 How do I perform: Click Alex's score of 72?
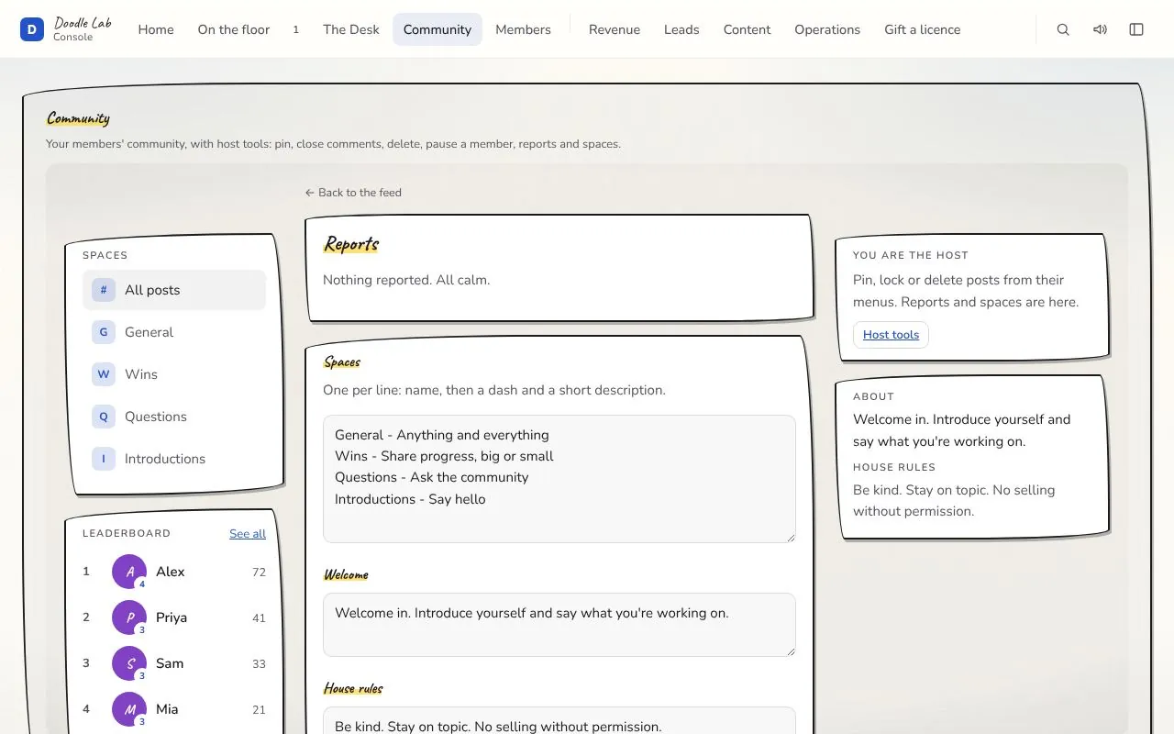click(259, 572)
